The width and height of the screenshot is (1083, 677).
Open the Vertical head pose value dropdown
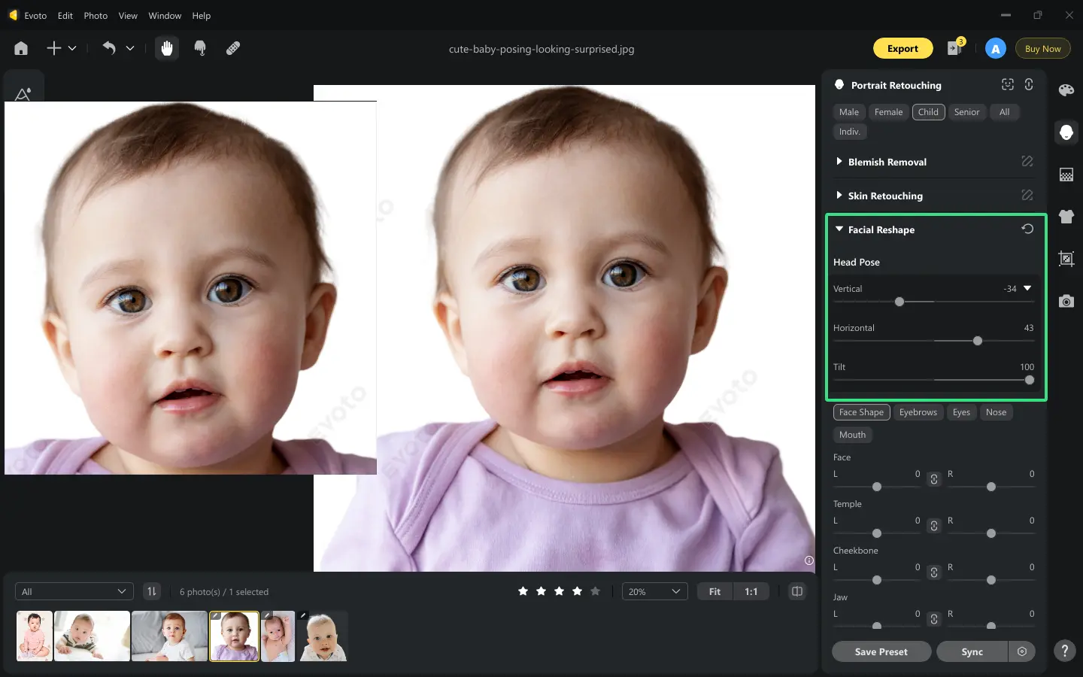click(1027, 288)
